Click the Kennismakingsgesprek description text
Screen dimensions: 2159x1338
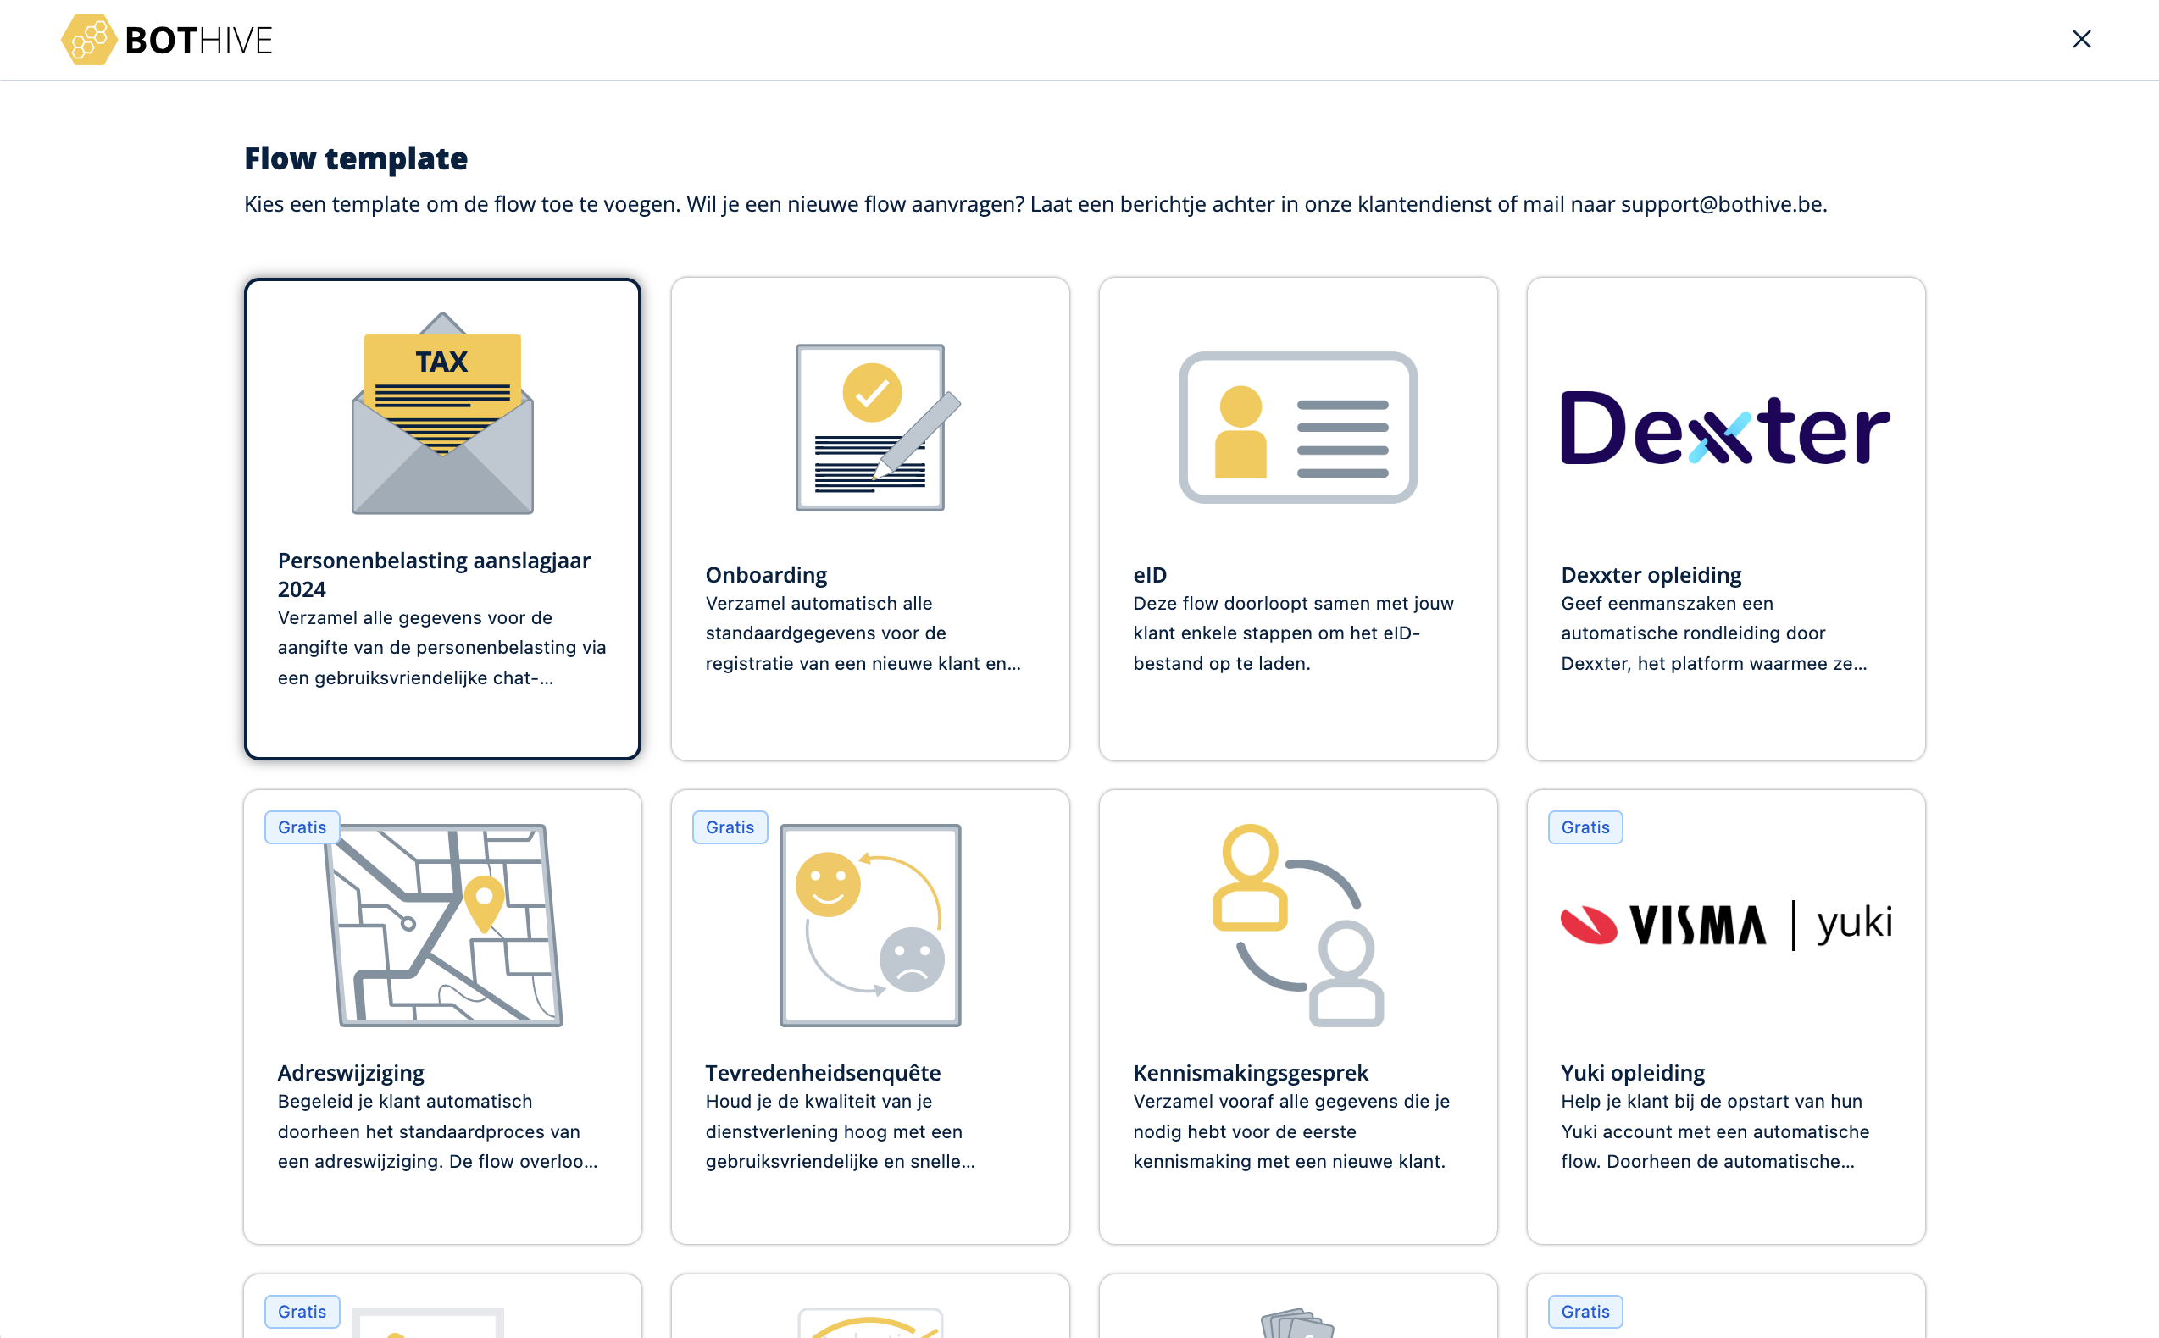click(1290, 1130)
